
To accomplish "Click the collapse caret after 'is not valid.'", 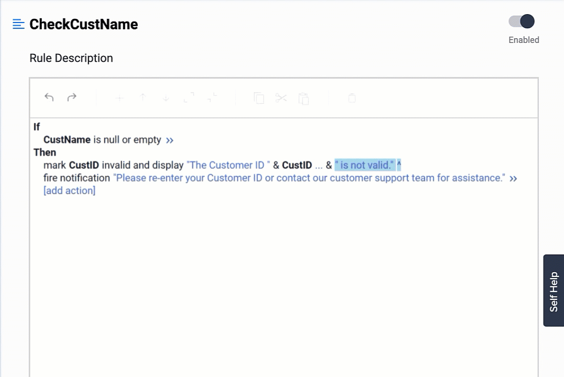I will [x=400, y=165].
